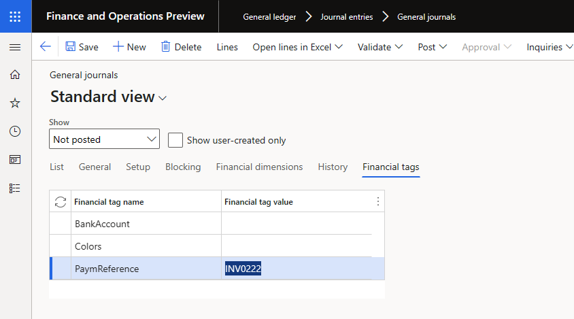Expand the navigation pane hamburger menu
The width and height of the screenshot is (574, 319).
tap(15, 47)
